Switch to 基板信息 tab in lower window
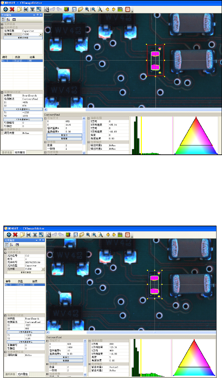This screenshot has height=378, width=222. coord(10,374)
